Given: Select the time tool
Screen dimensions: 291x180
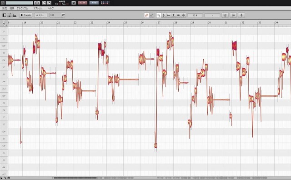Looking at the screenshot, I should pyautogui.click(x=179, y=15).
